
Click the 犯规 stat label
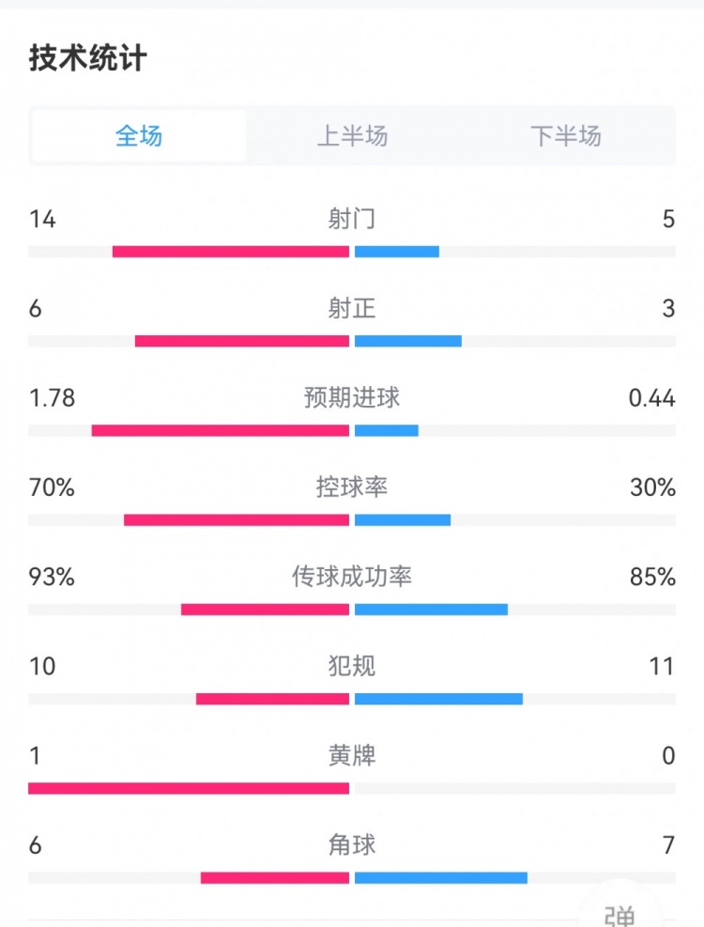click(352, 667)
